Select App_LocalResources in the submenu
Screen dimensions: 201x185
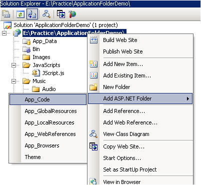pos(48,122)
